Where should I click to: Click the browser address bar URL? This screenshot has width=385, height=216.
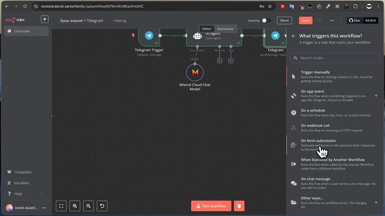[92, 7]
